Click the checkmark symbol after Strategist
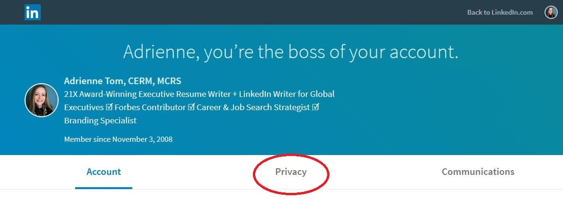This screenshot has height=199, width=563. click(316, 107)
